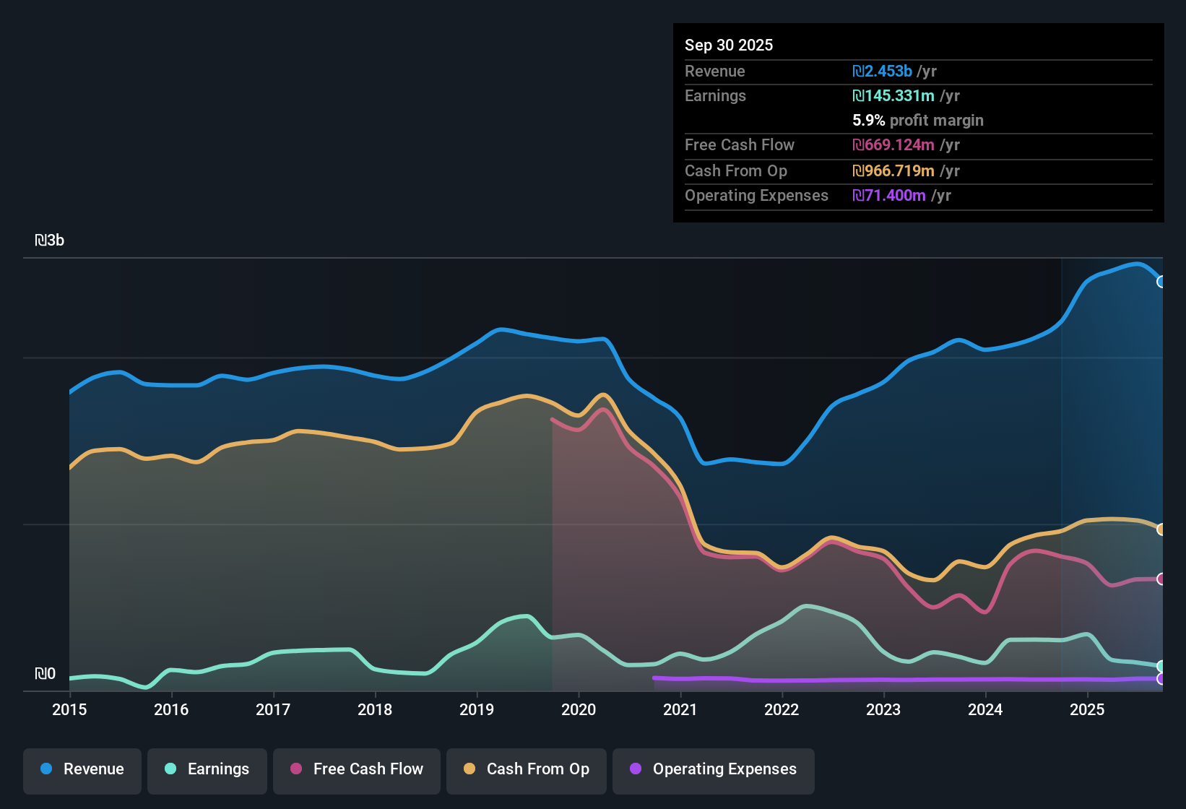The height and width of the screenshot is (809, 1186).
Task: Click the Revenue endpoint marker on the chart
Action: (x=1160, y=282)
